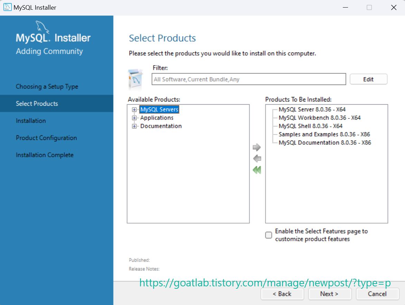Click the double left arrow to remove all
Image resolution: width=405 pixels, height=305 pixels.
point(257,170)
